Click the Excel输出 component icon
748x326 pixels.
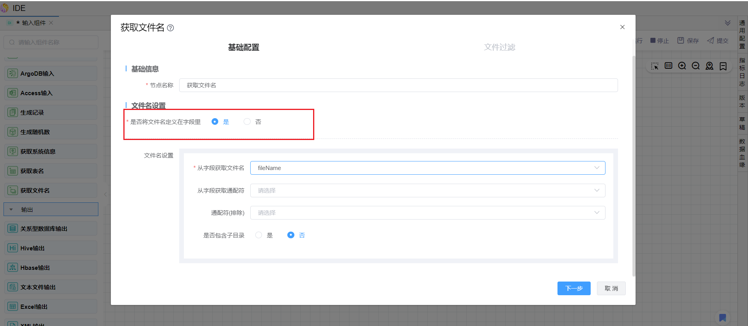pyautogui.click(x=13, y=307)
